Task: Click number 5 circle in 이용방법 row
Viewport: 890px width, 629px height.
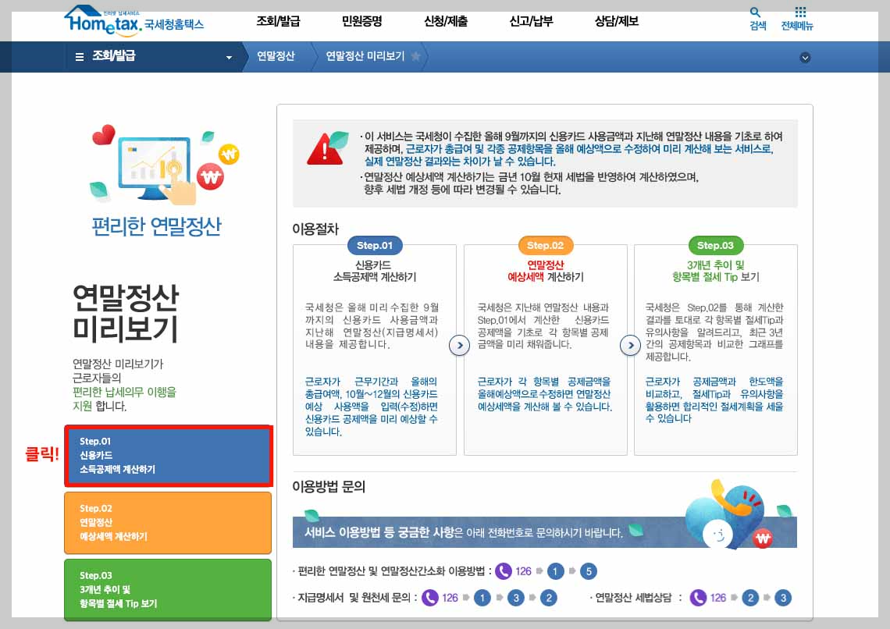Action: click(x=589, y=571)
